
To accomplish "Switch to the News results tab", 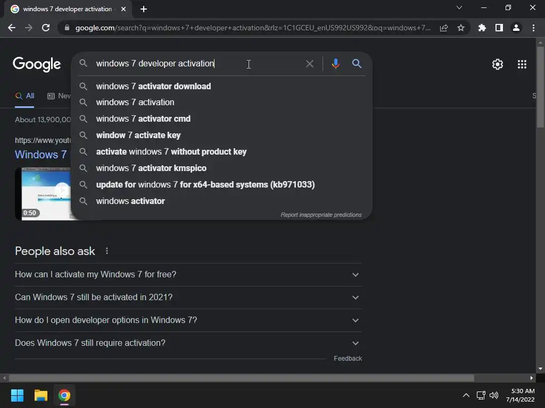I will pyautogui.click(x=59, y=96).
